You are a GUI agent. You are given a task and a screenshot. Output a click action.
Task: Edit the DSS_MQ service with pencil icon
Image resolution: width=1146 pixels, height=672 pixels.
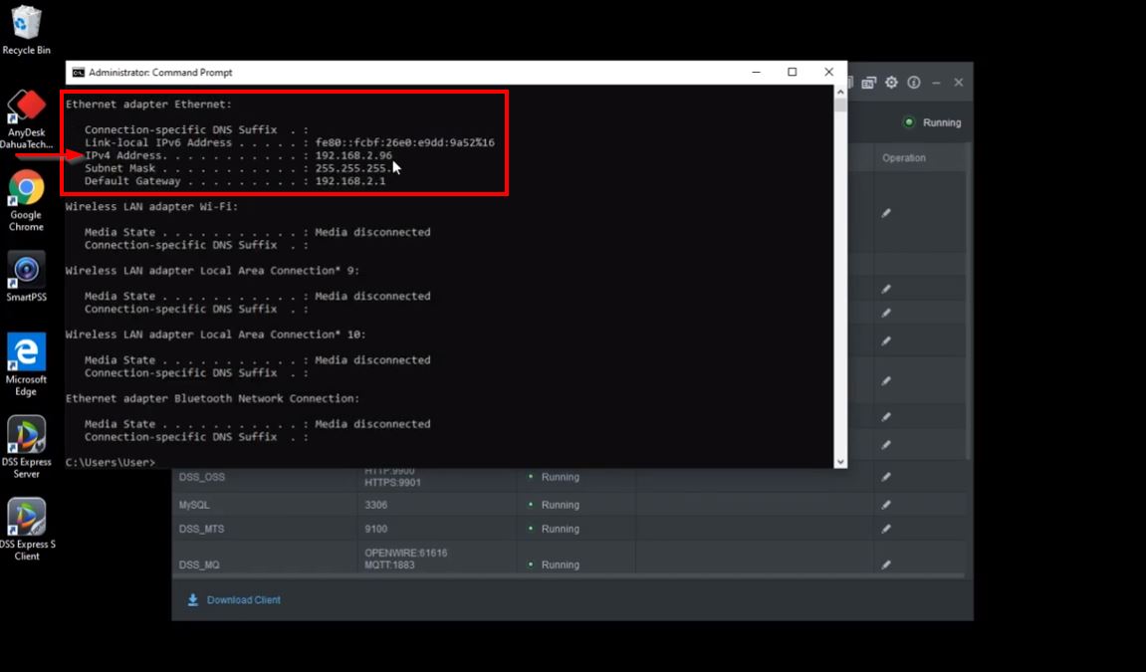click(x=886, y=564)
